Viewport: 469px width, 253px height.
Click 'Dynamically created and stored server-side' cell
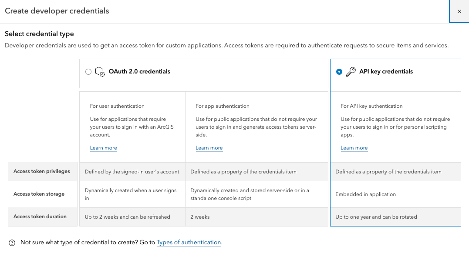tap(256, 194)
